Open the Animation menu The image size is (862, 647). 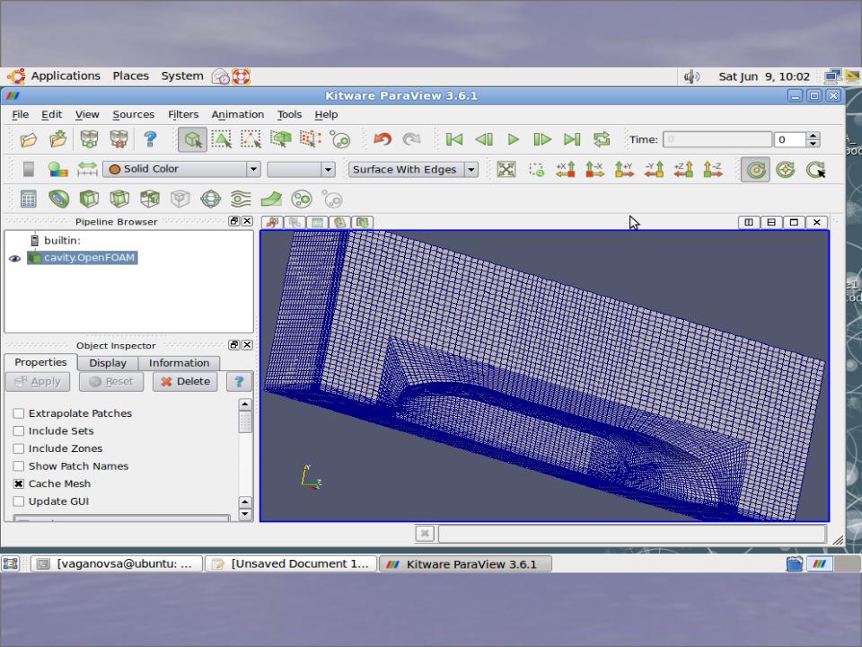pos(237,114)
